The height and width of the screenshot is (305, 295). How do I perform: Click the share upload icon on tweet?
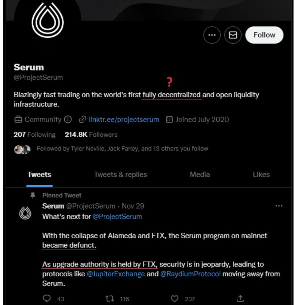pyautogui.click(x=240, y=298)
